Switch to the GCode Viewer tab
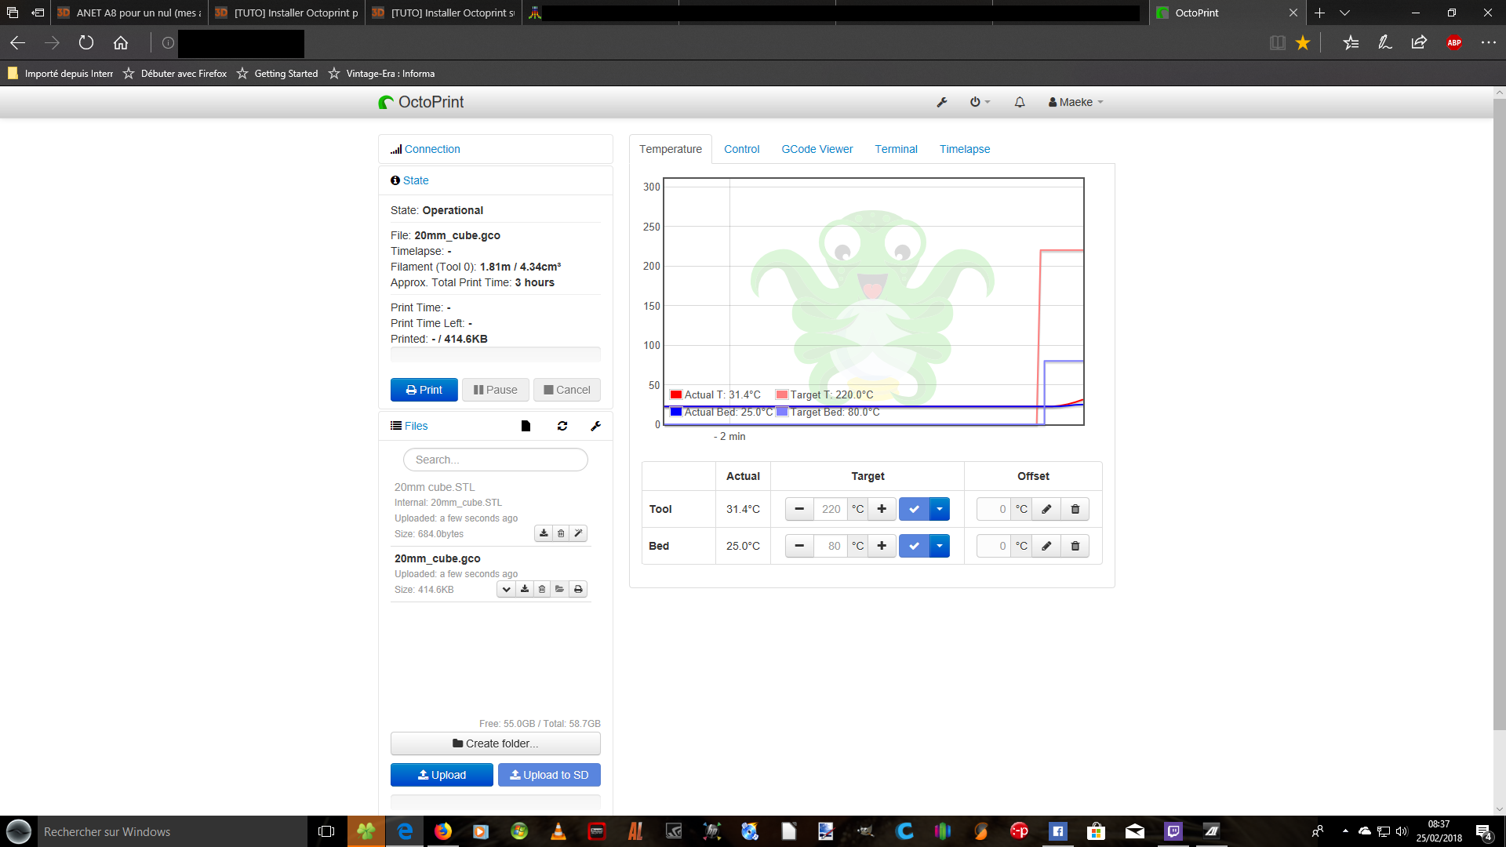Screen dimensions: 1506x847 [x=817, y=149]
